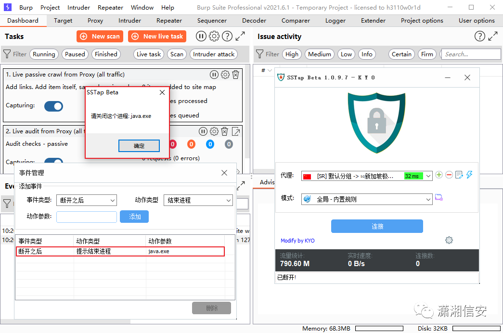Click the 动作参数 input field

[x=87, y=217]
